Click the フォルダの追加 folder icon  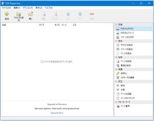coord(19,14)
